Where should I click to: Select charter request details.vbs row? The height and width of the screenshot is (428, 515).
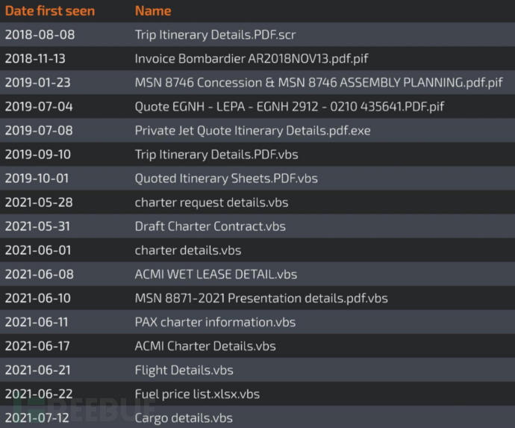[211, 202]
